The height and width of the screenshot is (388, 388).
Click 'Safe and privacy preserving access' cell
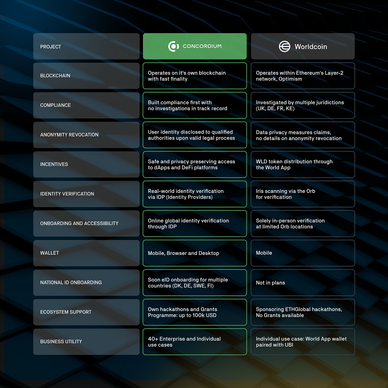click(195, 164)
